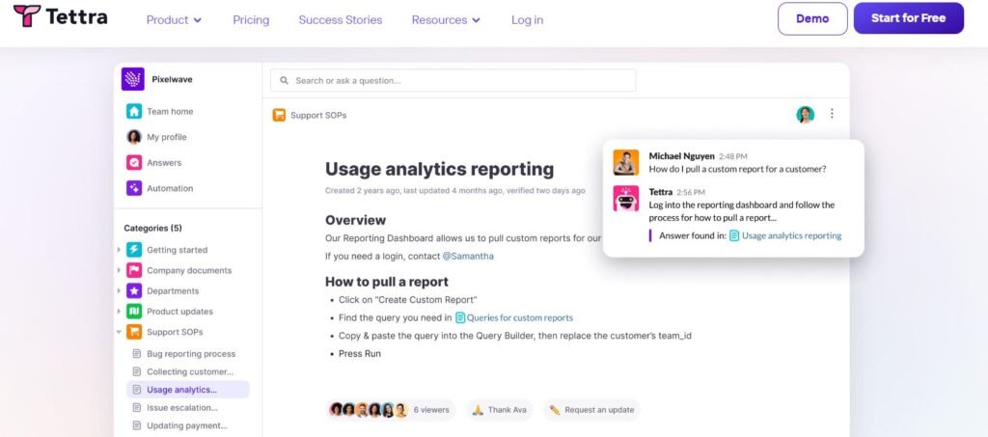Click the Company documents flag icon
This screenshot has height=437, width=988.
(134, 270)
